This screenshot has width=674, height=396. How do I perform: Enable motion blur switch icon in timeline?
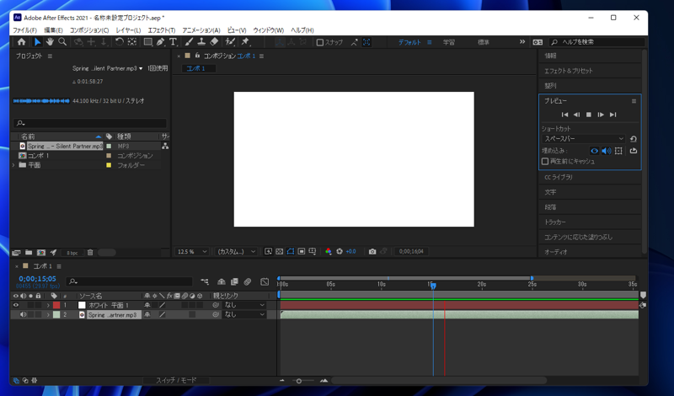coord(248,281)
